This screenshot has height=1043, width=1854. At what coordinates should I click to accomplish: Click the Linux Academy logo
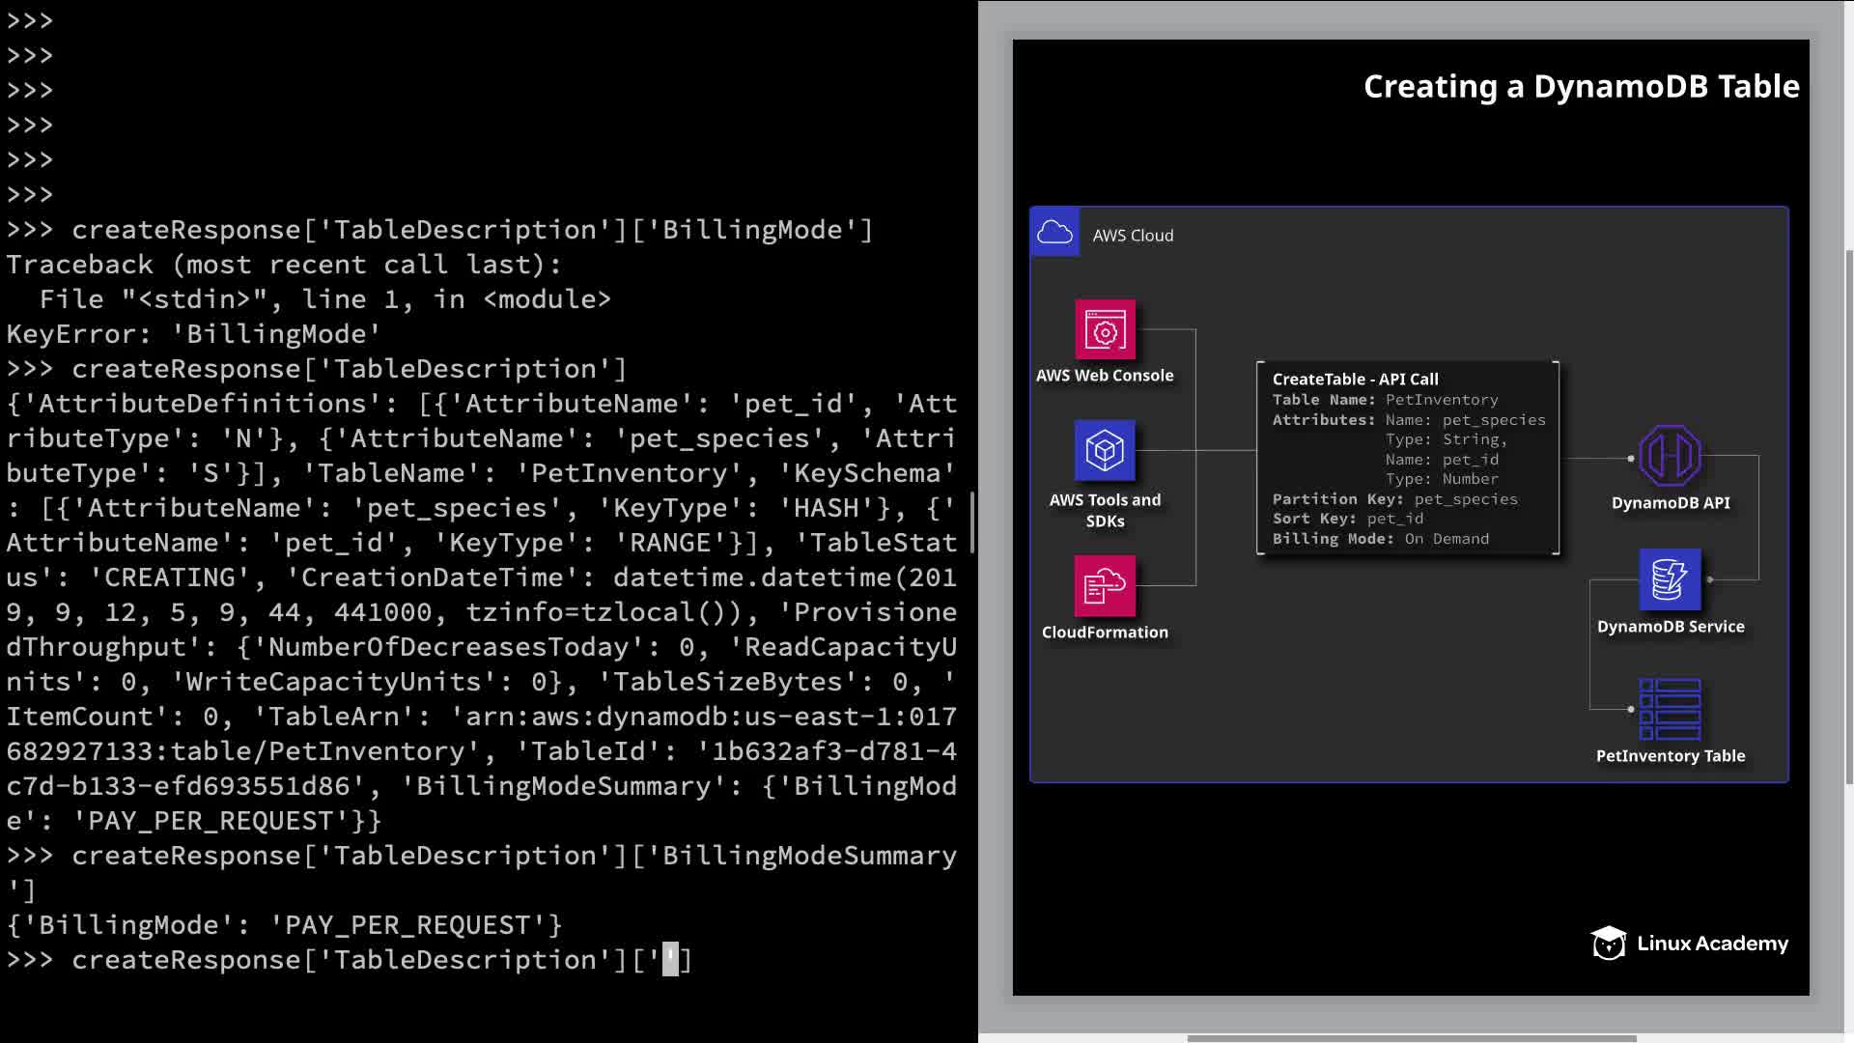[1689, 944]
